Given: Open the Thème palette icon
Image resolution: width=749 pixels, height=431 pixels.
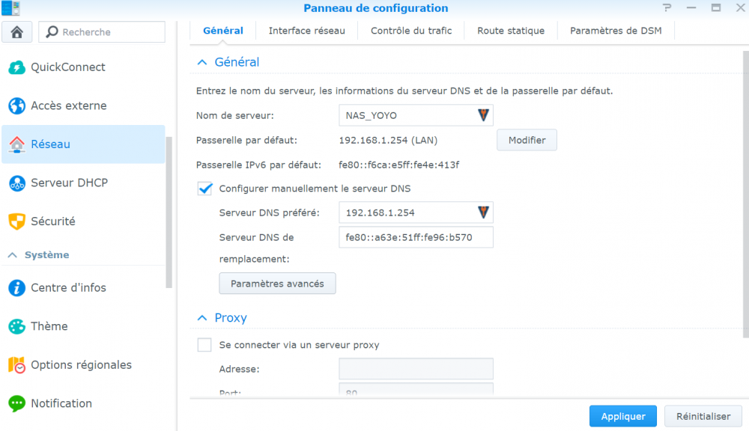Looking at the screenshot, I should (16, 326).
